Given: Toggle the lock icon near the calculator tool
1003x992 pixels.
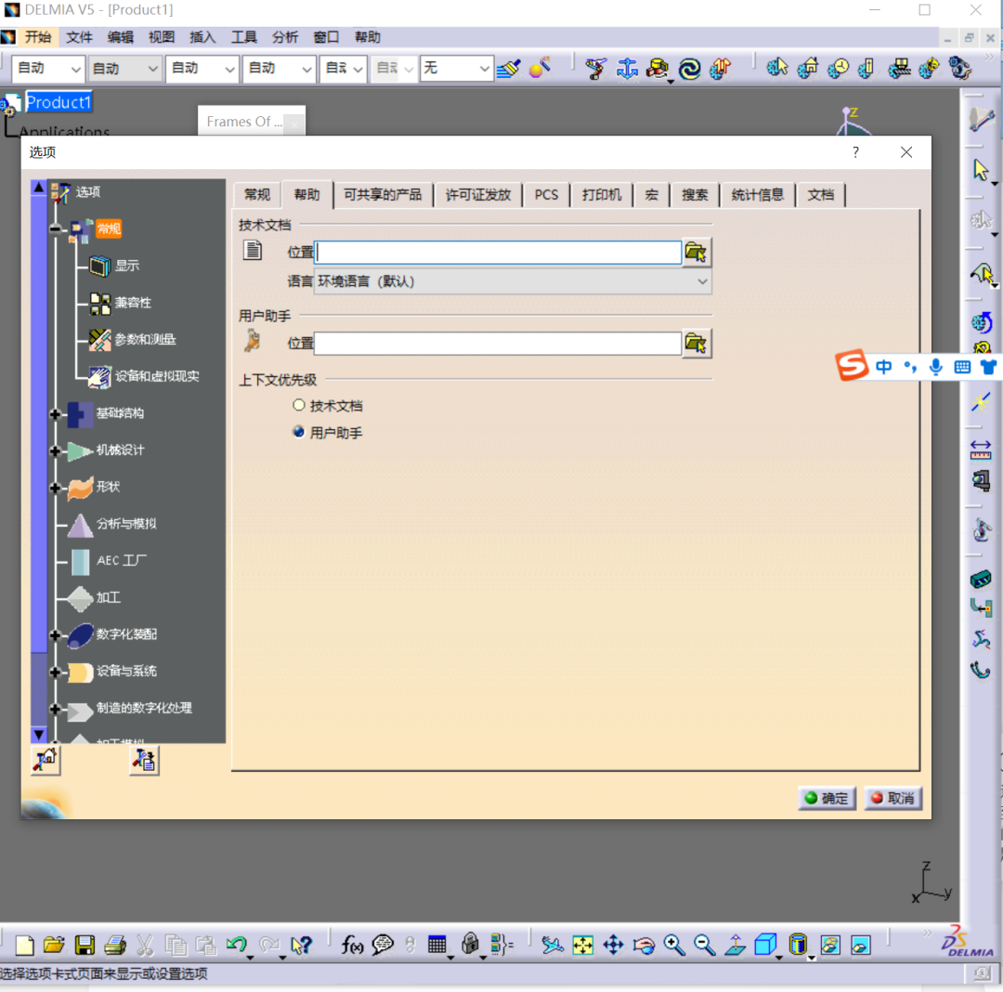Looking at the screenshot, I should point(470,945).
